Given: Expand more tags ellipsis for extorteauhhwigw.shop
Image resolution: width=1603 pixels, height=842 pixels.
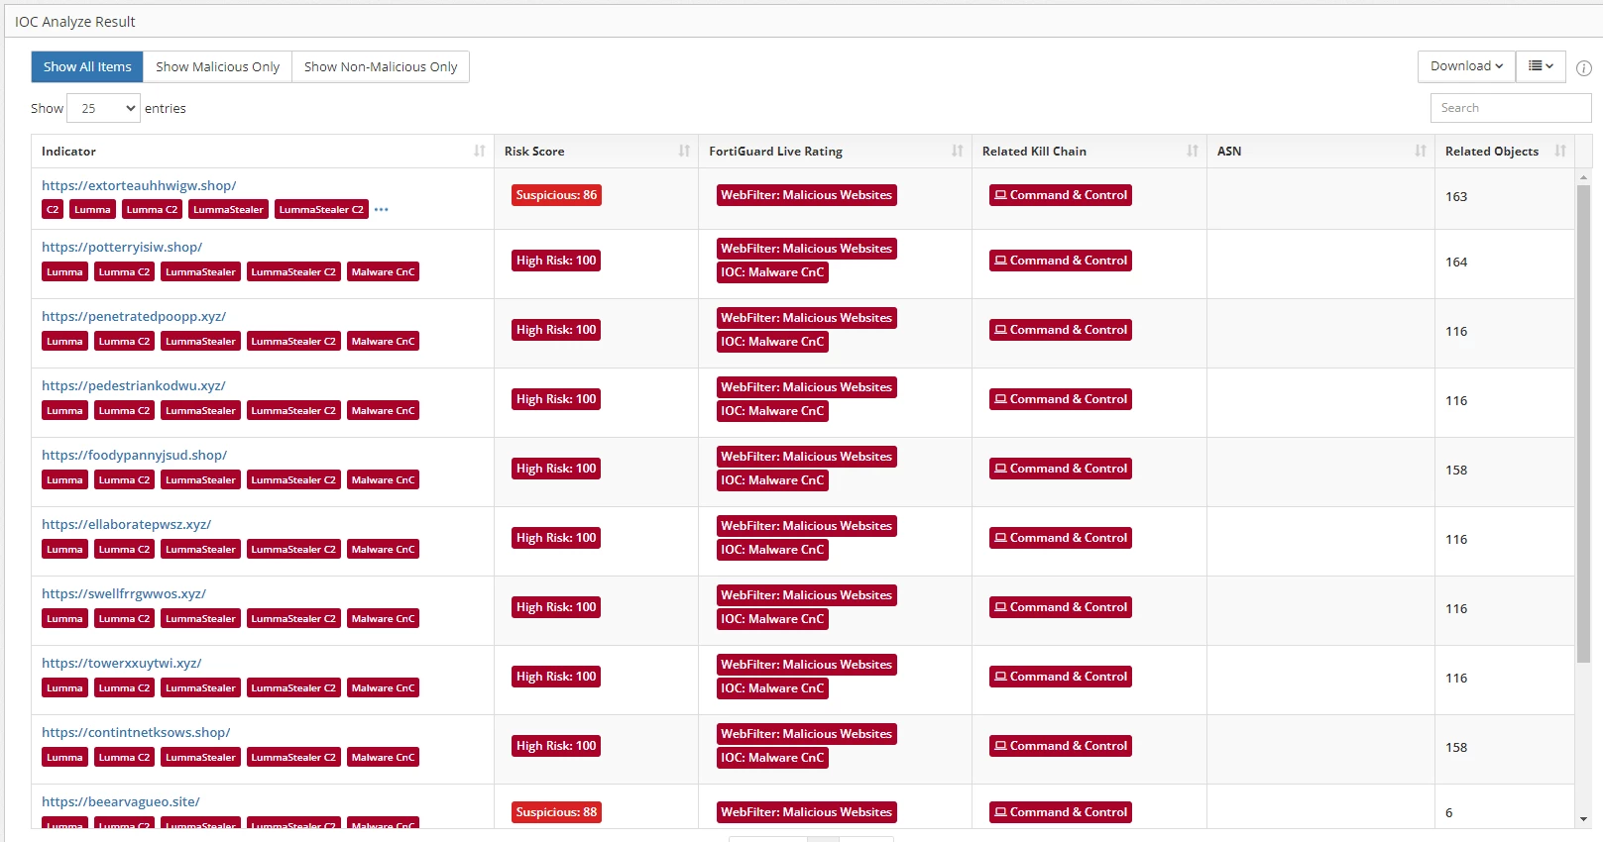Looking at the screenshot, I should click(382, 209).
